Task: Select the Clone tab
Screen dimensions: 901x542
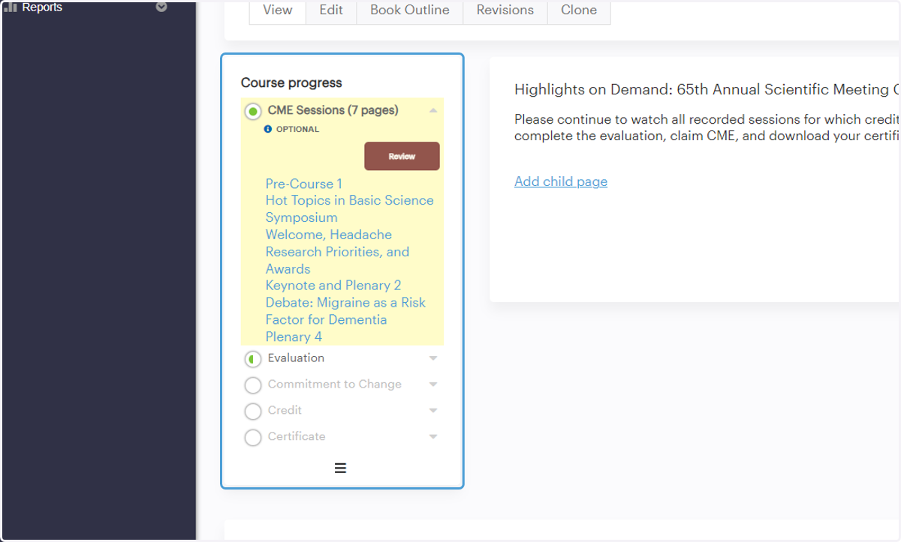Action: 579,10
